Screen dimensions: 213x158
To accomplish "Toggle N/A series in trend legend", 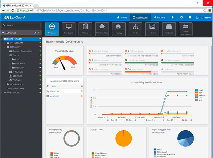I will (199, 100).
